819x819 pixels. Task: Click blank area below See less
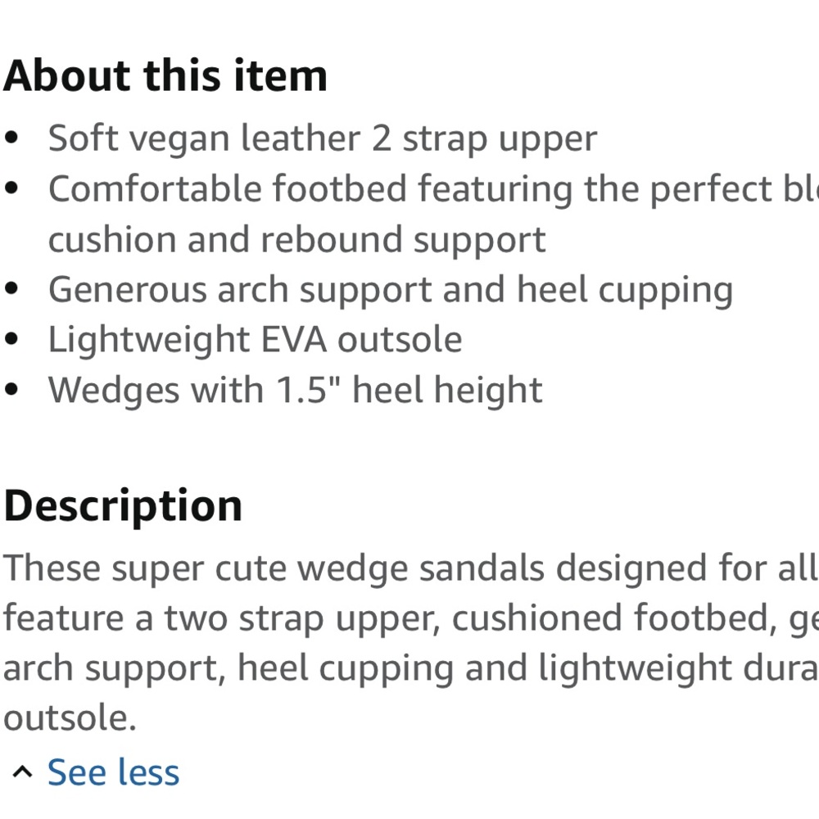[x=409, y=807]
